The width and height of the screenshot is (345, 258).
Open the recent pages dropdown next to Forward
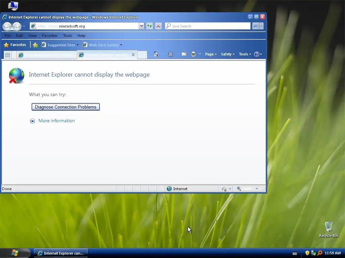pyautogui.click(x=24, y=26)
